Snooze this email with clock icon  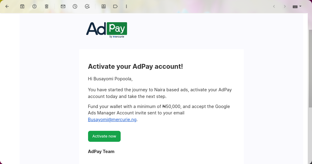pyautogui.click(x=75, y=6)
